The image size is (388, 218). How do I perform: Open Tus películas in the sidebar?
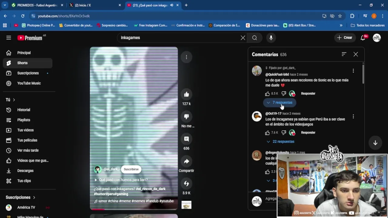coord(28,140)
